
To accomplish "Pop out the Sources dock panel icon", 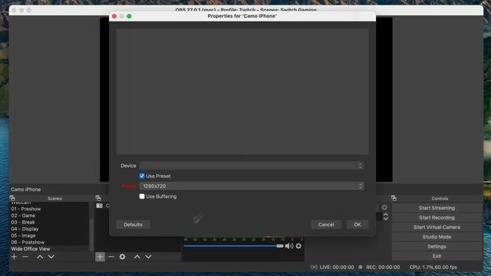I will [x=98, y=198].
